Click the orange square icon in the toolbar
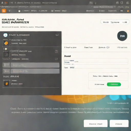The image size is (131, 131). (4, 11)
